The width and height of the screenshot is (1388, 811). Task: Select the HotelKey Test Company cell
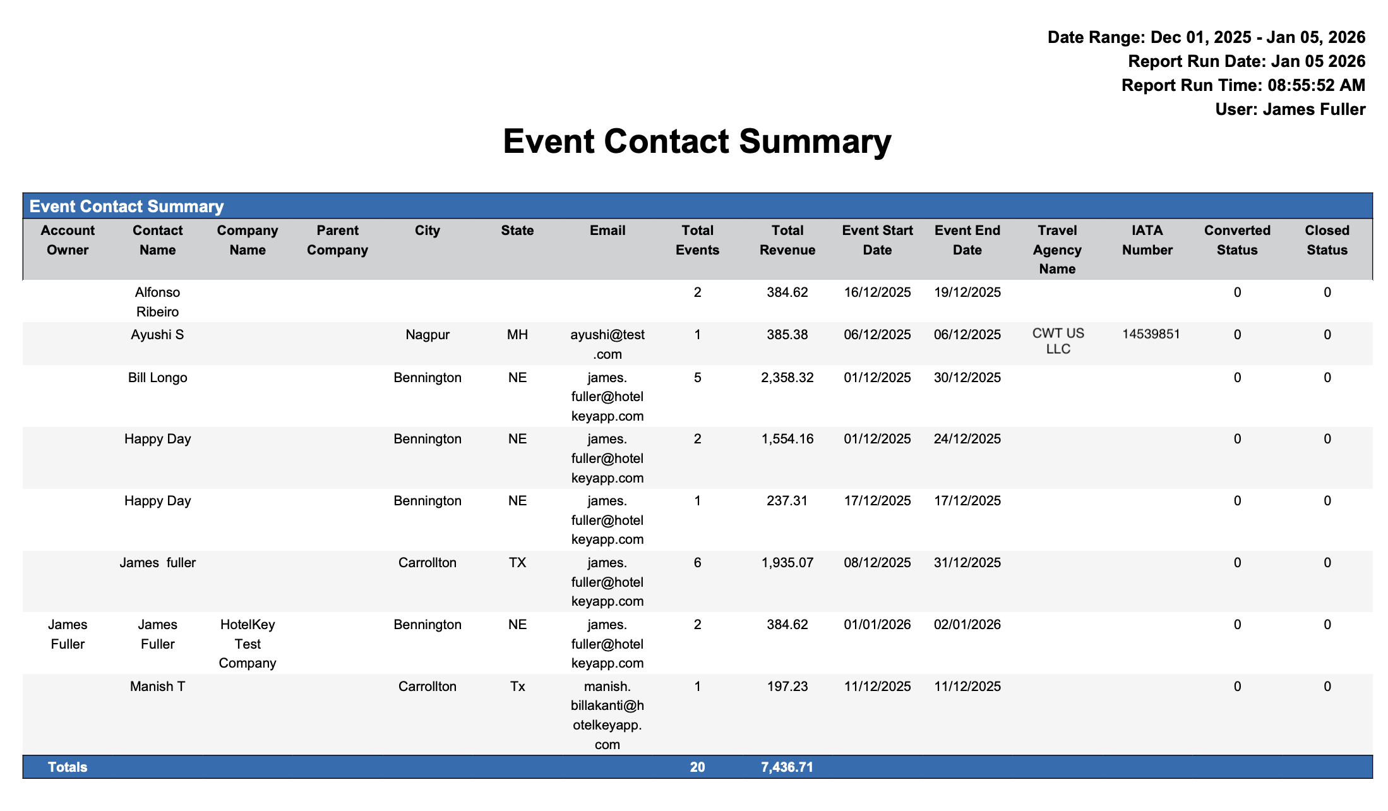pyautogui.click(x=248, y=644)
